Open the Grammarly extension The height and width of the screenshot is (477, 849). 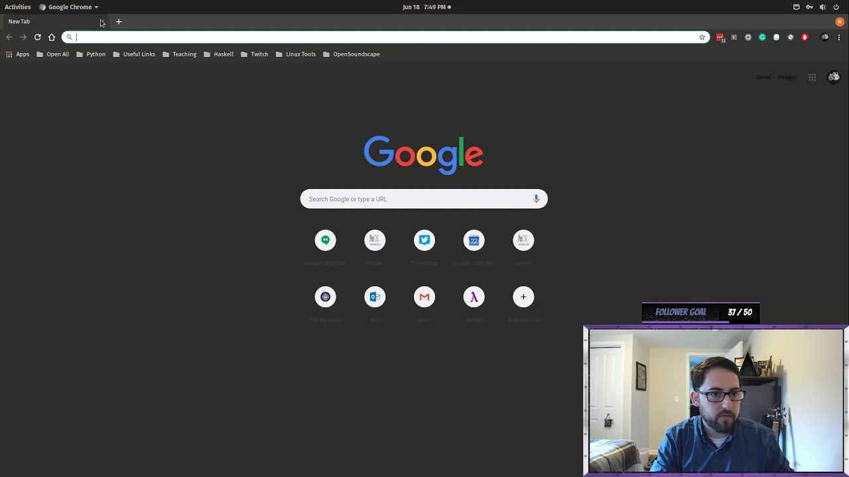[x=762, y=37]
